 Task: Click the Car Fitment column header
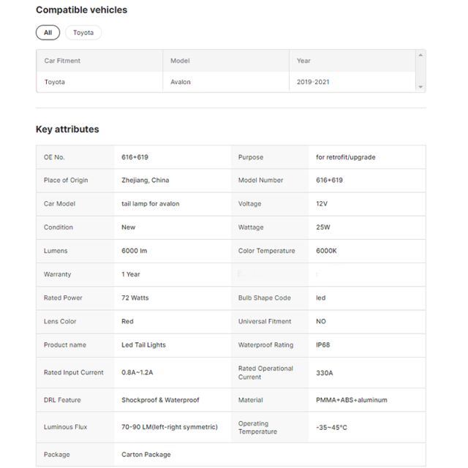[62, 61]
